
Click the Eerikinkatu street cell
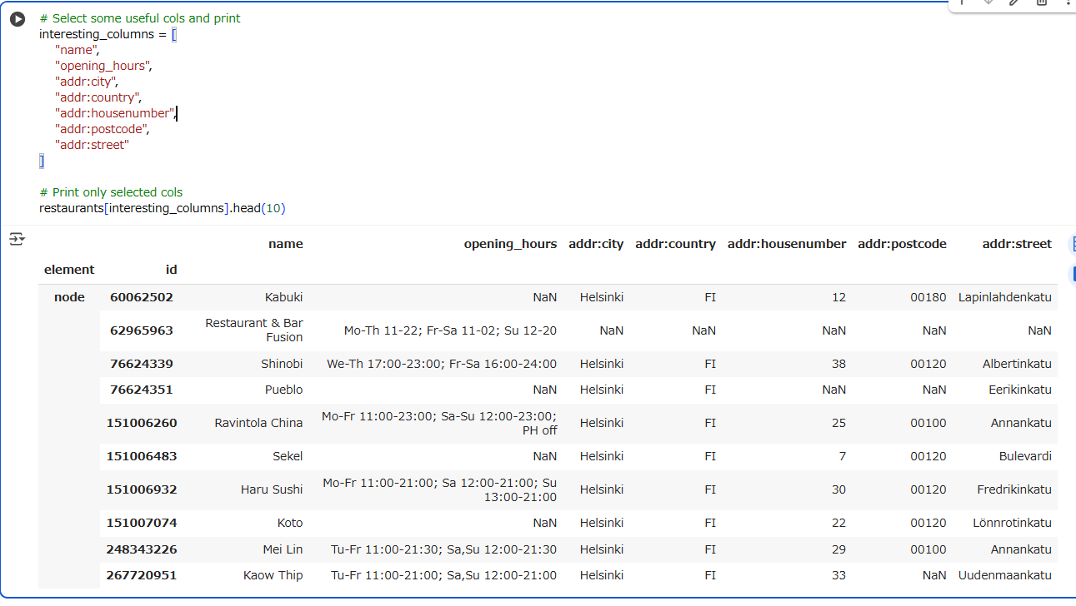(x=1018, y=390)
